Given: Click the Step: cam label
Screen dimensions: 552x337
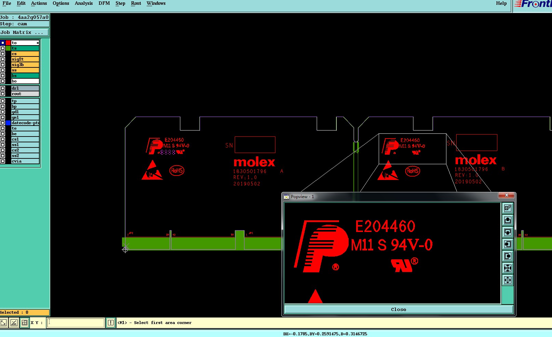Looking at the screenshot, I should pos(24,24).
